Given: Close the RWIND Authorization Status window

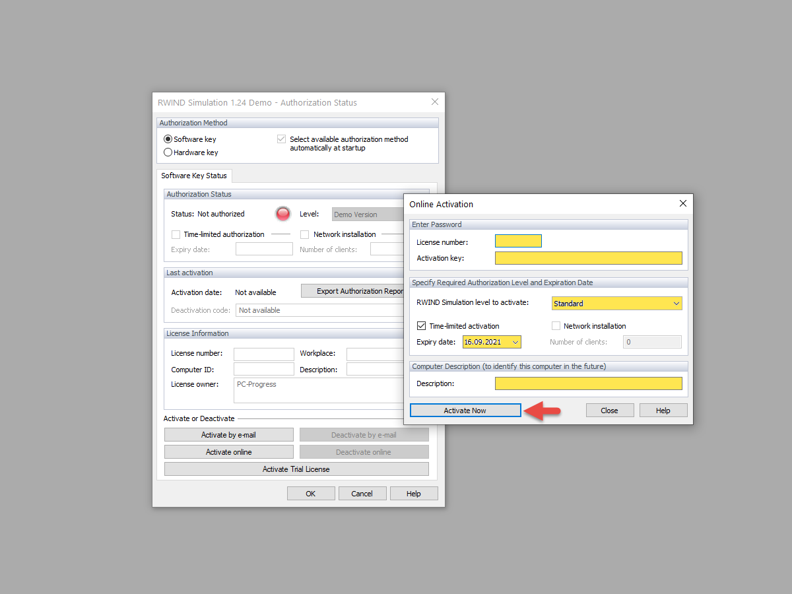Looking at the screenshot, I should click(435, 102).
